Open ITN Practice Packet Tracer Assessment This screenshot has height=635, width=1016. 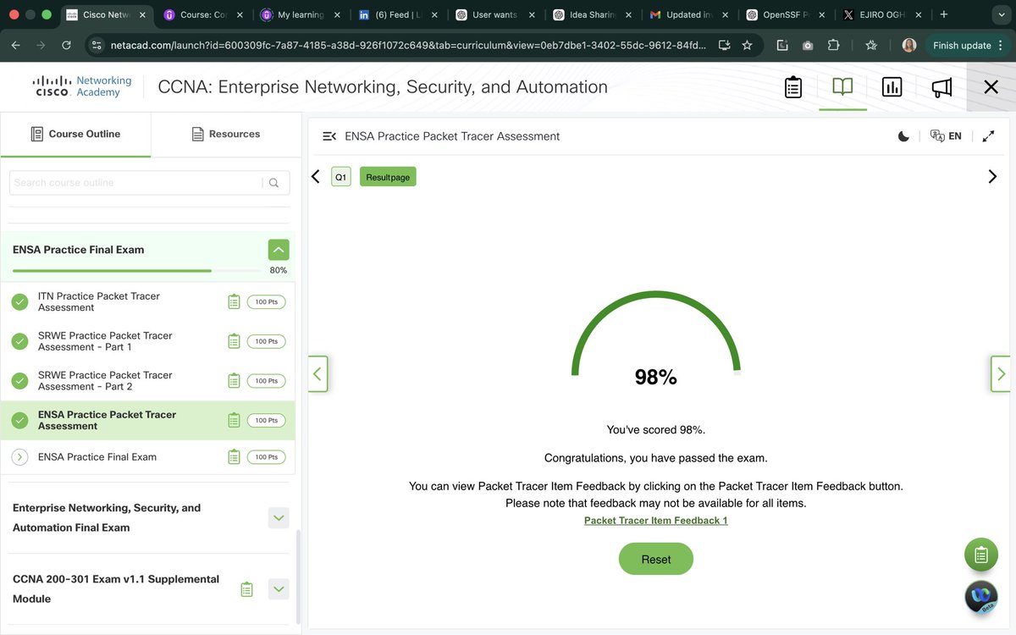[99, 301]
